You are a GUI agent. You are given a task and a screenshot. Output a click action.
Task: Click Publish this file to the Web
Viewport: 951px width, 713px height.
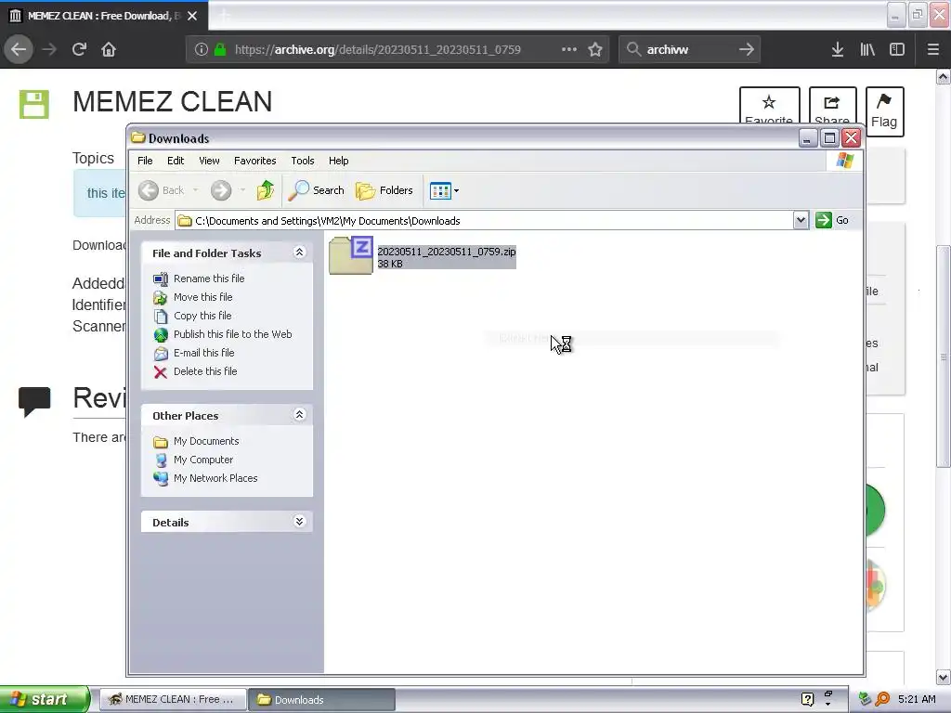tap(232, 334)
